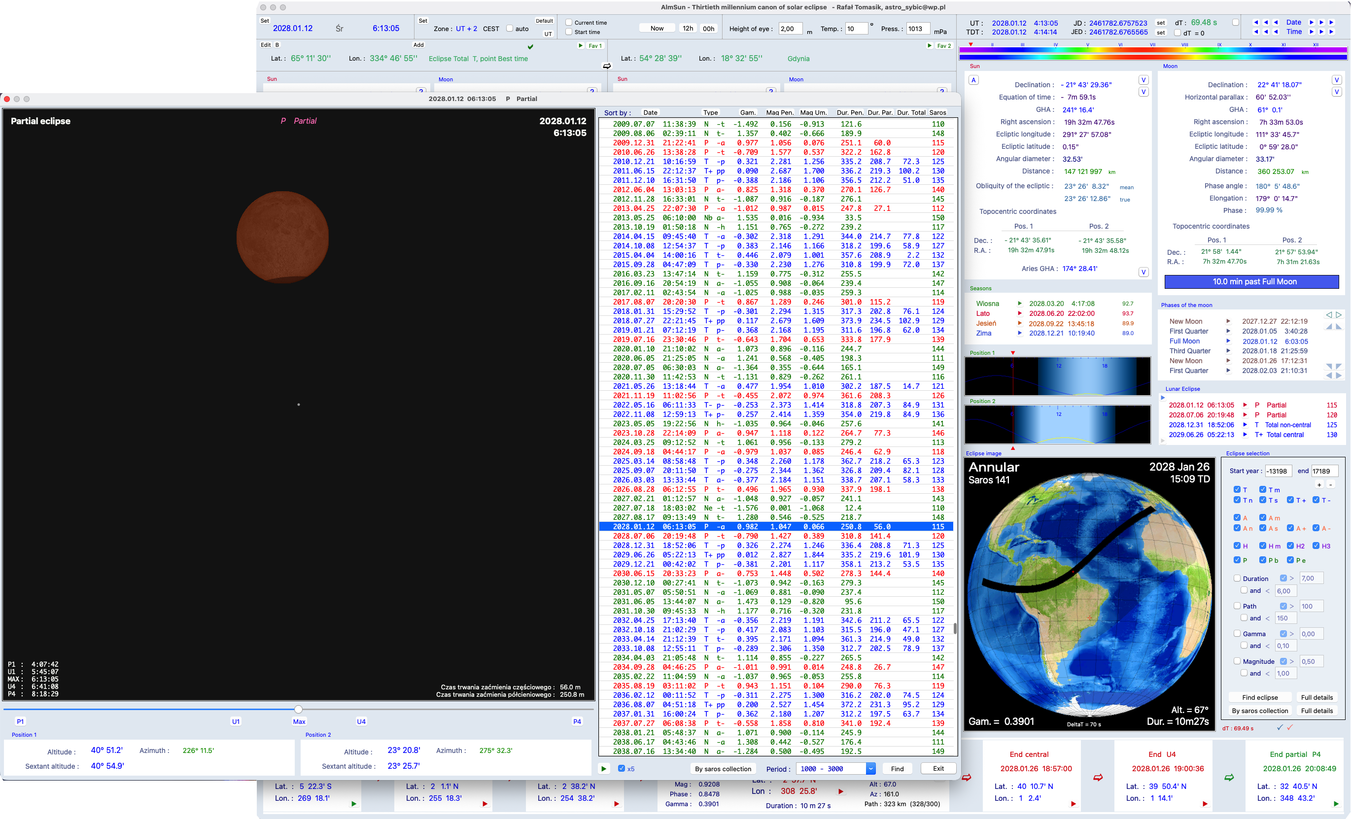Click arrow next to New Moon 2027.12.27
The image size is (1351, 819).
click(1228, 321)
